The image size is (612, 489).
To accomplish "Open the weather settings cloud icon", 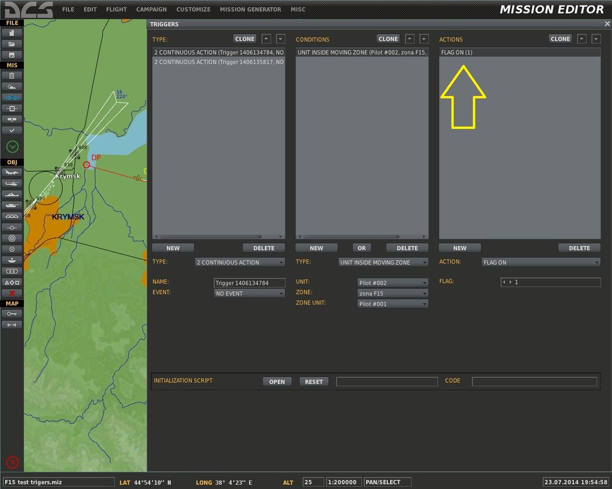I will tap(12, 87).
